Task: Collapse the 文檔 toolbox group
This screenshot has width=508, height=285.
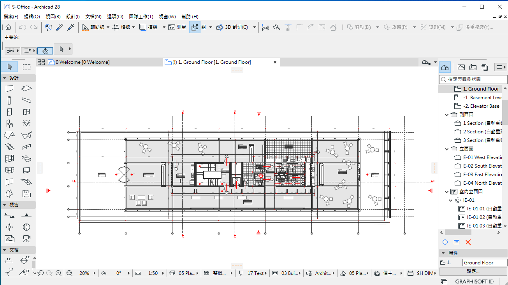Action: [5, 250]
